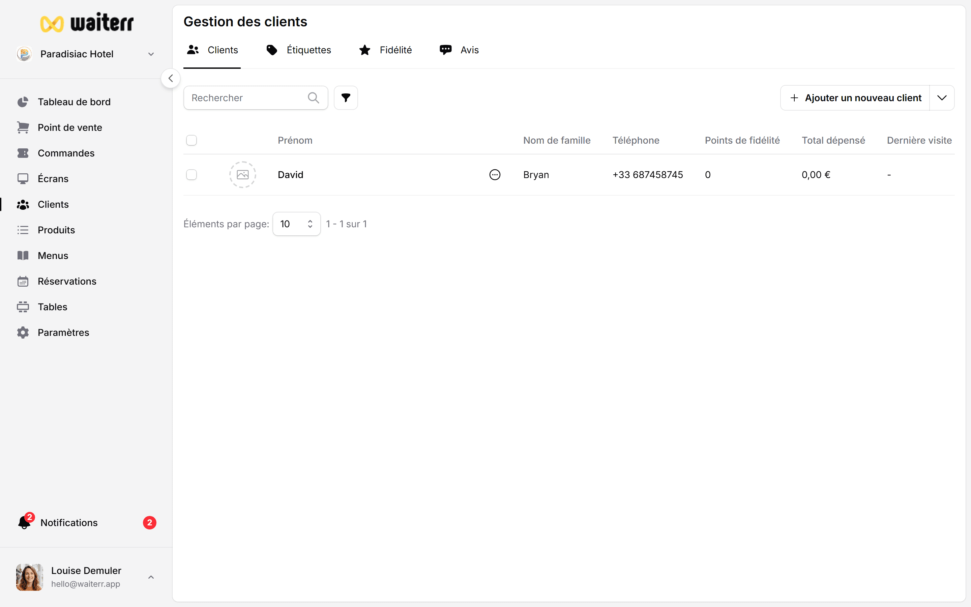The height and width of the screenshot is (607, 971).
Task: Sort by Nom de famille header
Action: click(x=557, y=141)
